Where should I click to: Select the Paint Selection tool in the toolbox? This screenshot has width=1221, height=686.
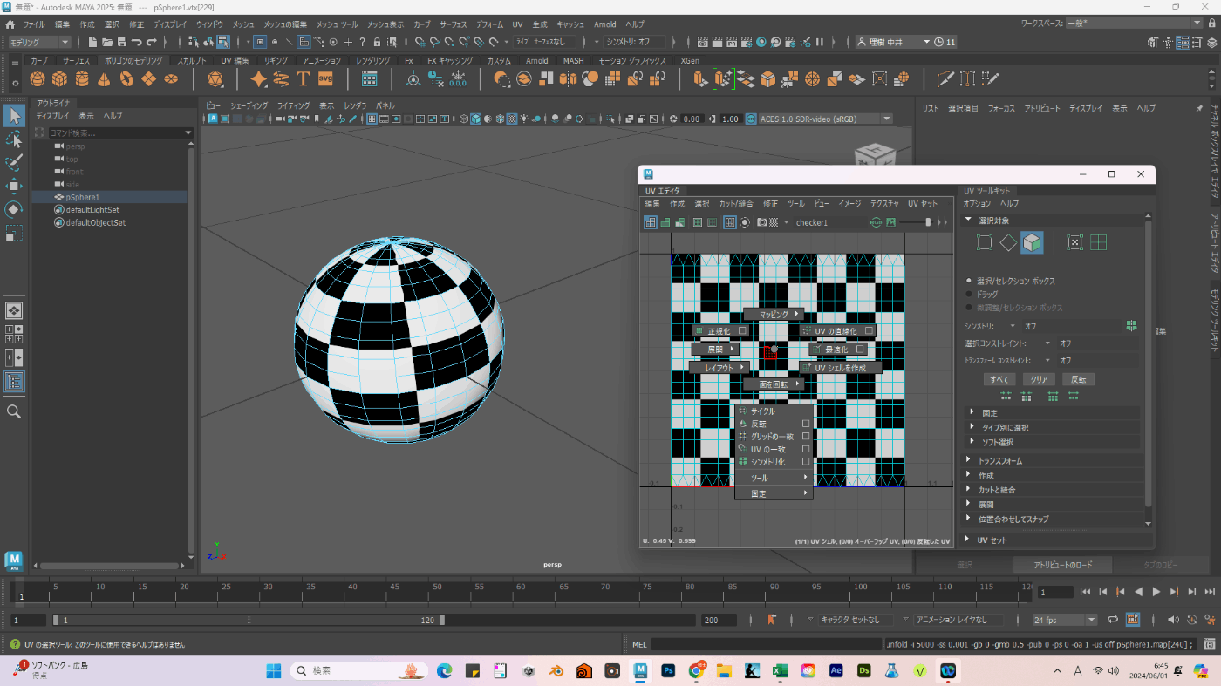(x=14, y=162)
